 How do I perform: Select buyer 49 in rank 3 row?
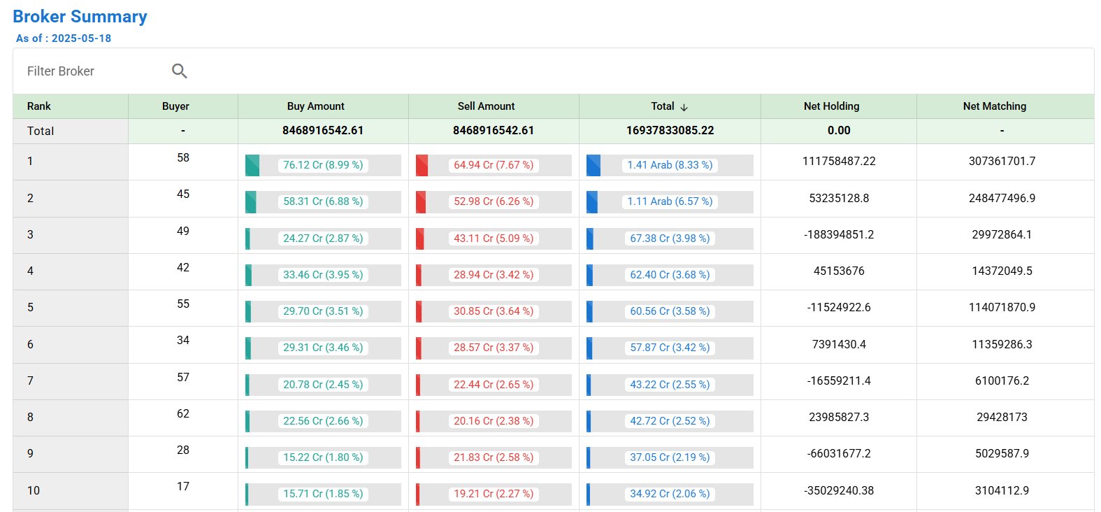pos(183,232)
